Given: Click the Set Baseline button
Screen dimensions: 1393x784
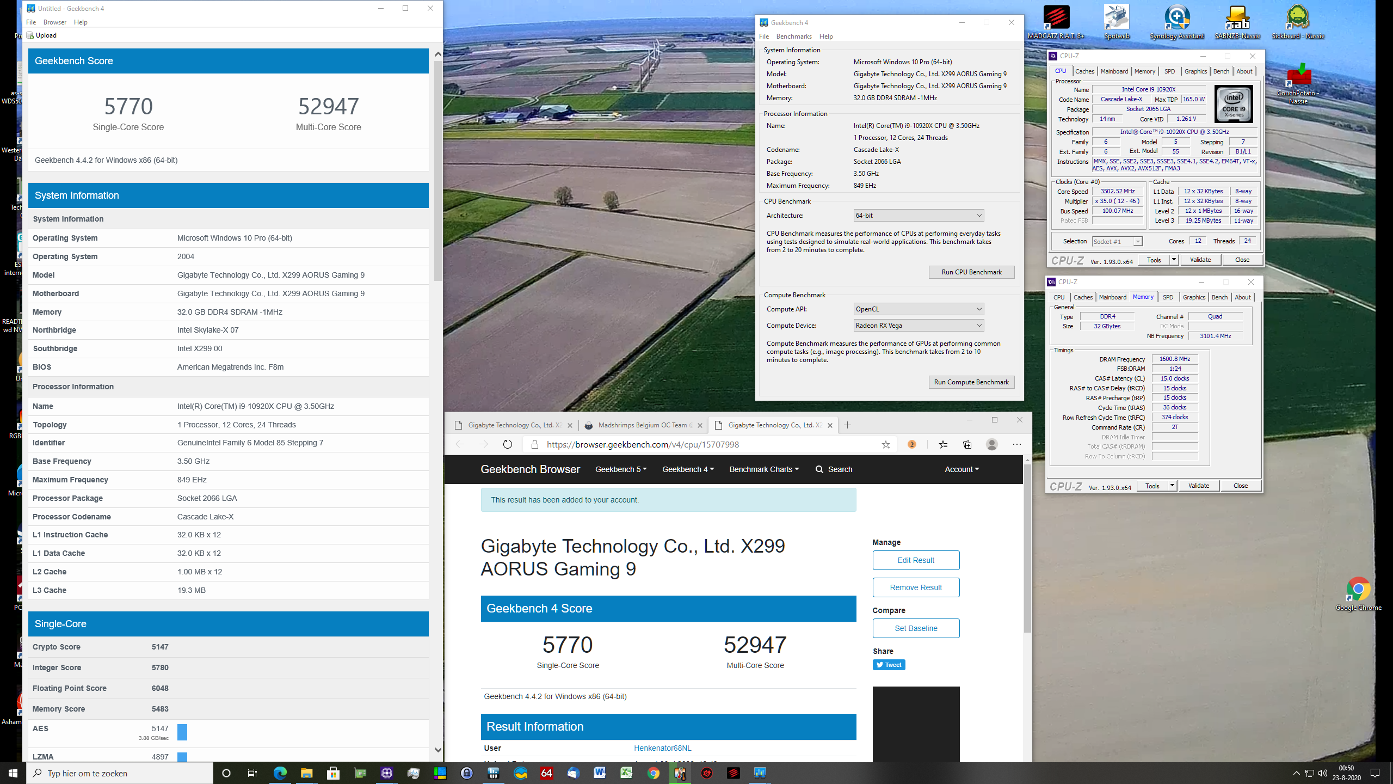Looking at the screenshot, I should [916, 628].
